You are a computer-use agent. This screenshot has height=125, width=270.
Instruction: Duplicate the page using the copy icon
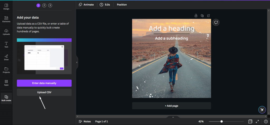coord(202,16)
